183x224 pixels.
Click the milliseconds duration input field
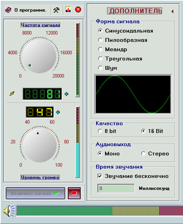(x=116, y=188)
